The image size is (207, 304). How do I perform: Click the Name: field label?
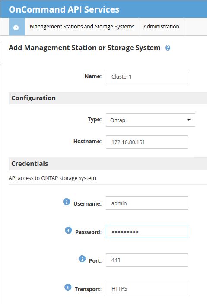[x=93, y=76]
